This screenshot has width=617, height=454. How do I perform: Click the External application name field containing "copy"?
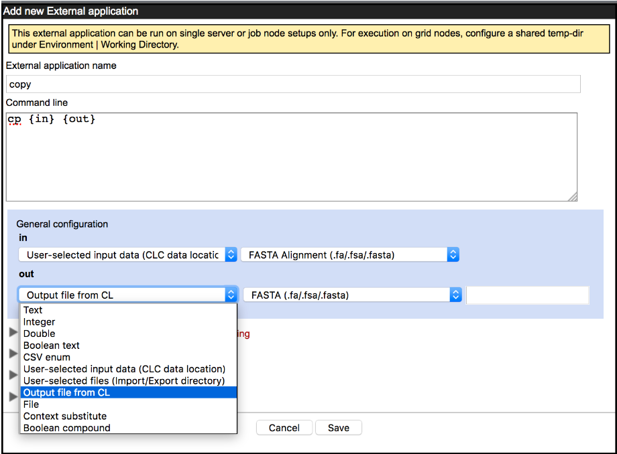point(292,84)
